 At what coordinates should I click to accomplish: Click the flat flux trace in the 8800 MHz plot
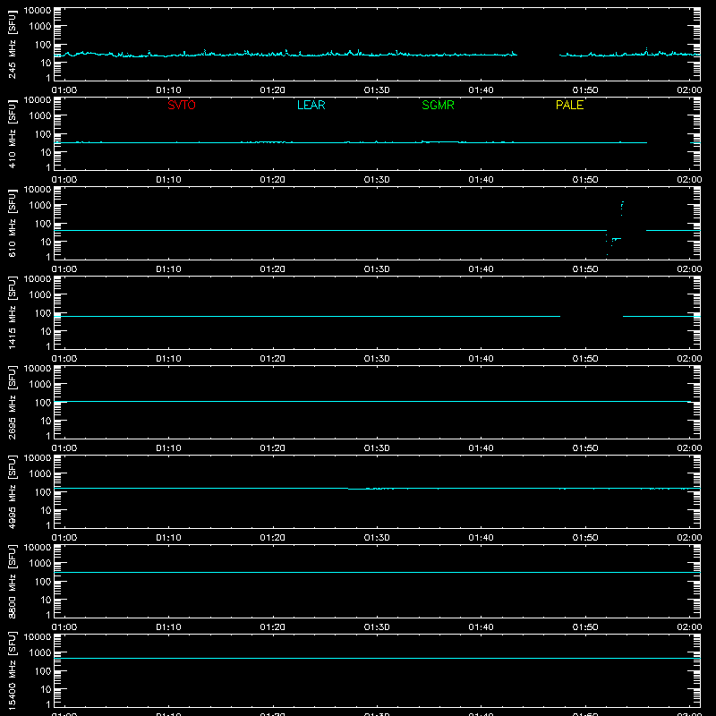pyautogui.click(x=377, y=572)
